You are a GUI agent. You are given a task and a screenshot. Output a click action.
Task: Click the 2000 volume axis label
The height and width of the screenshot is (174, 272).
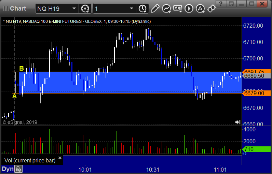coord(249,141)
